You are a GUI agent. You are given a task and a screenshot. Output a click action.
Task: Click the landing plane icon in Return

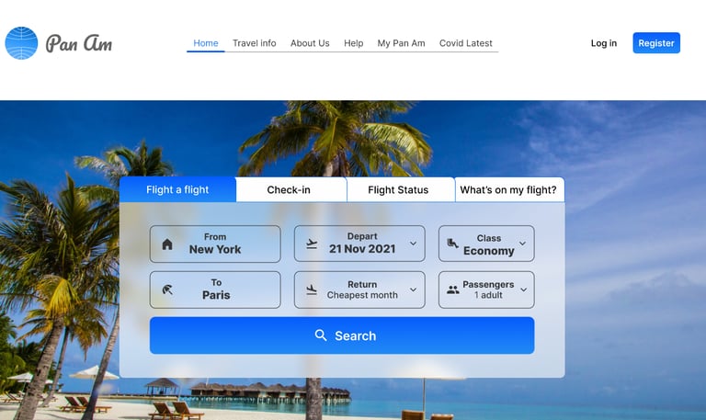coord(312,289)
